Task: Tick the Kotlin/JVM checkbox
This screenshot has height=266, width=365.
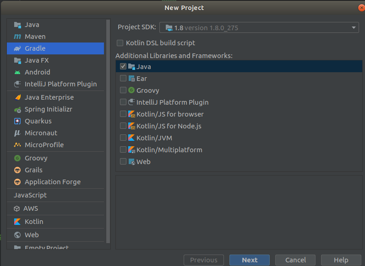Action: point(123,138)
